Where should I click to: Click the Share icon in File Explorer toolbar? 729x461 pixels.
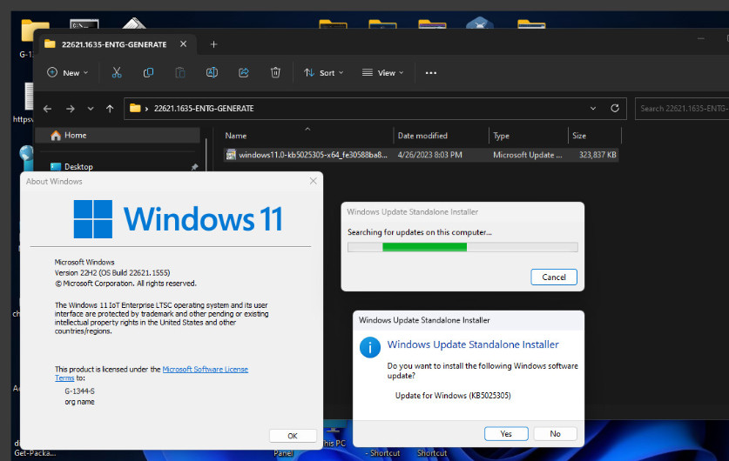coord(244,72)
